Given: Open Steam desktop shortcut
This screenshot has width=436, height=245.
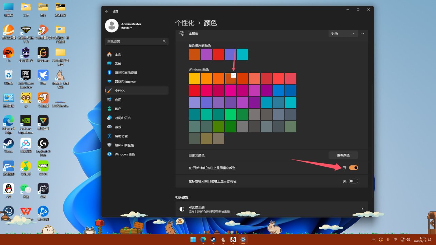Looking at the screenshot, I should click(x=9, y=145).
